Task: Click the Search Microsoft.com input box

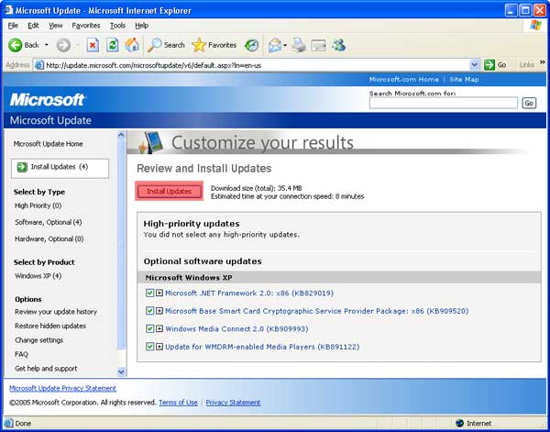Action: 444,103
